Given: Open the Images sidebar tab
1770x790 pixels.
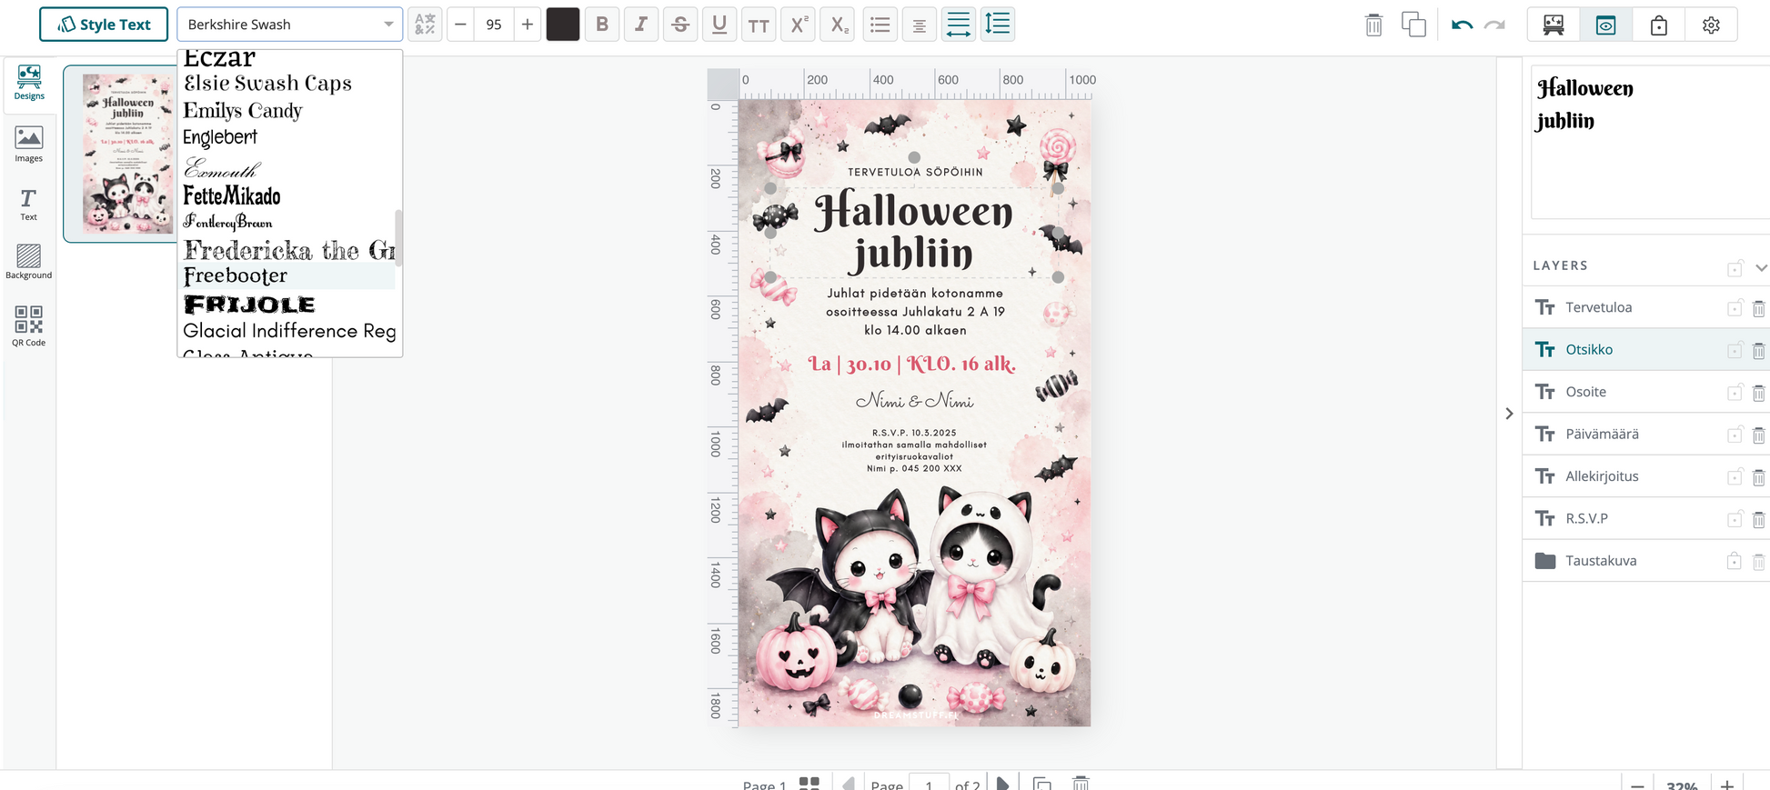Looking at the screenshot, I should [29, 145].
